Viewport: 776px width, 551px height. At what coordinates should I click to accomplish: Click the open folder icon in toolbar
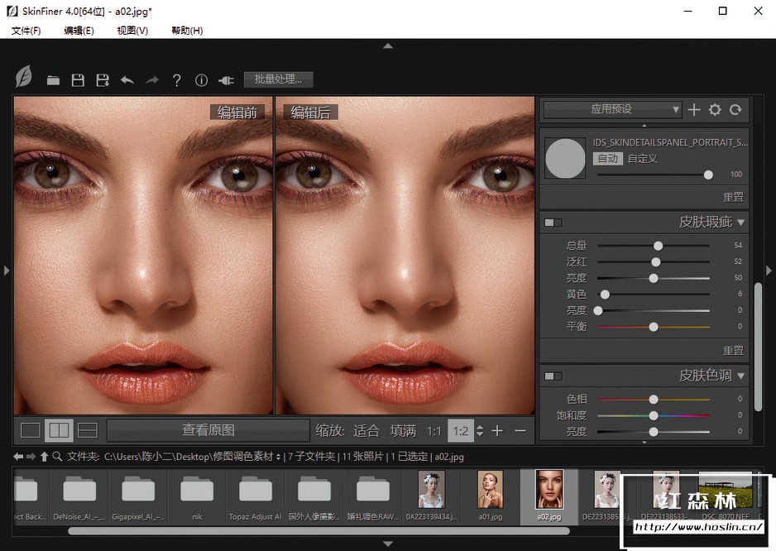[53, 80]
